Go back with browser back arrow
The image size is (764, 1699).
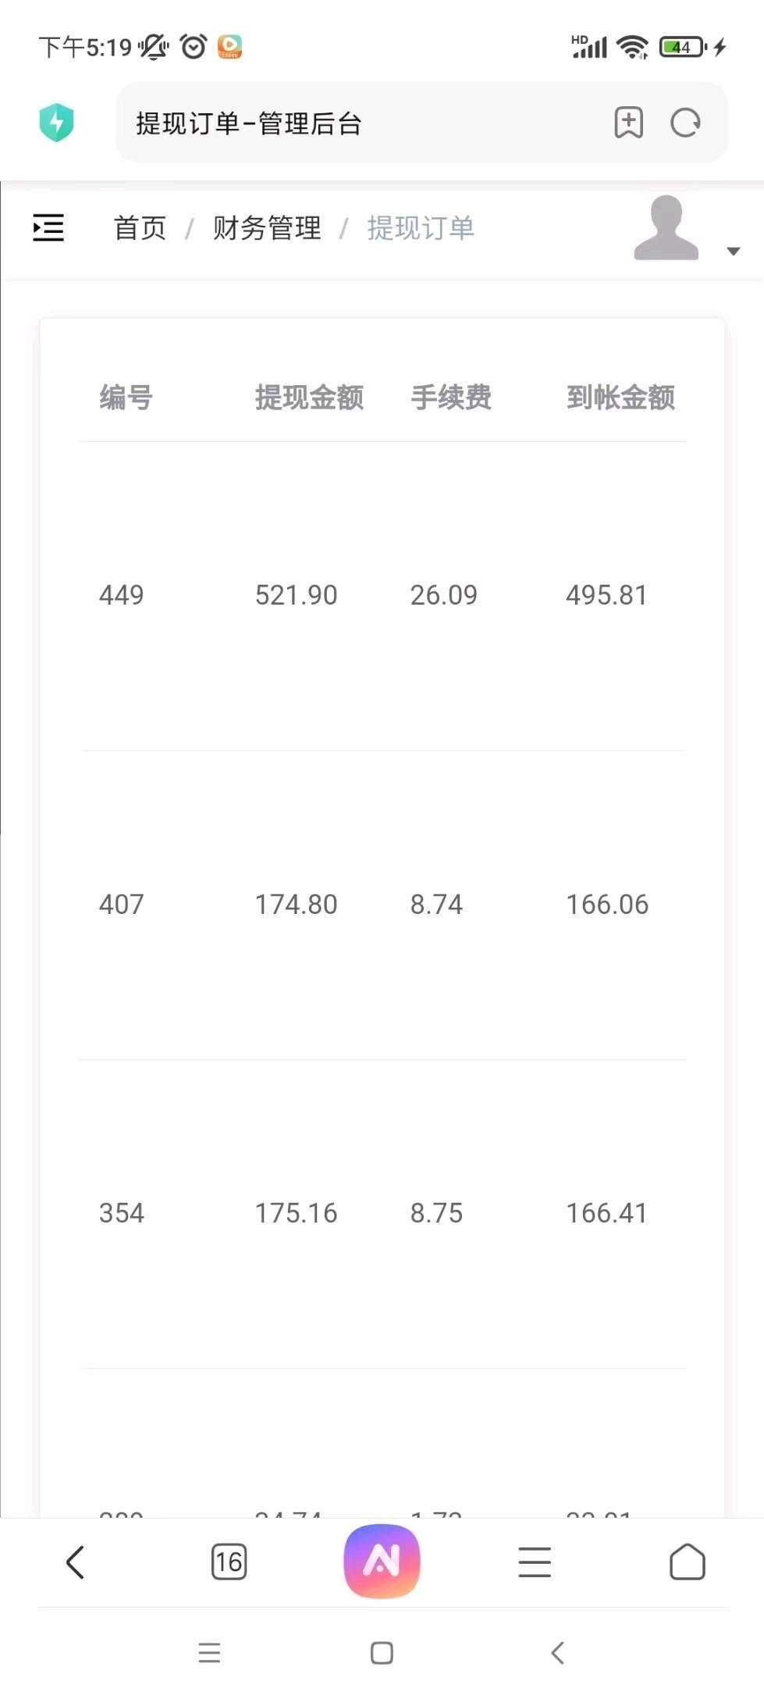(x=75, y=1562)
